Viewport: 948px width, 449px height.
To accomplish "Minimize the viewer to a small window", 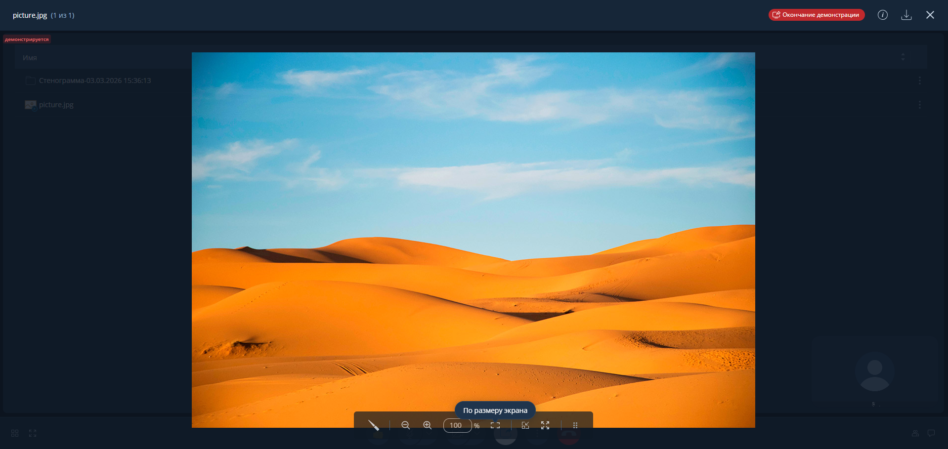I will (x=525, y=425).
